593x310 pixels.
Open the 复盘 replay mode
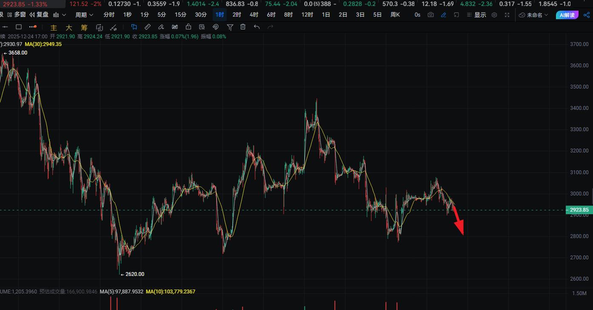39,15
